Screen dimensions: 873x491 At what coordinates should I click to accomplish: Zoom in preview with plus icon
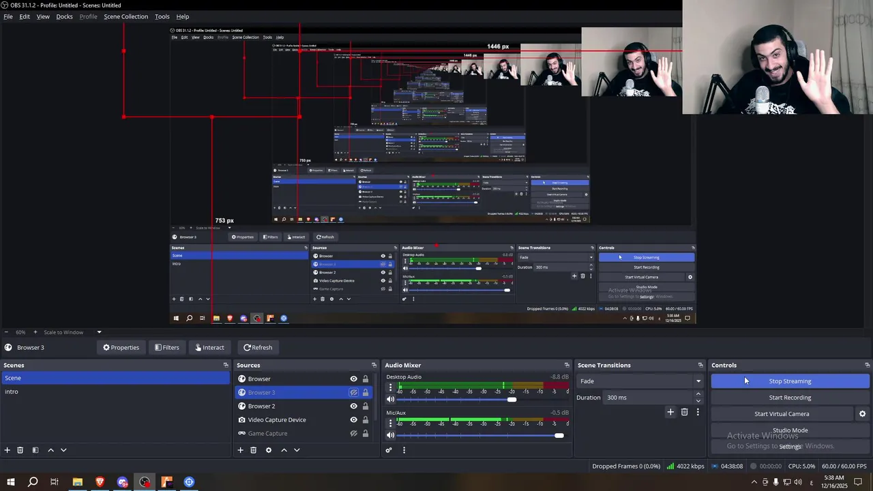[x=35, y=332]
